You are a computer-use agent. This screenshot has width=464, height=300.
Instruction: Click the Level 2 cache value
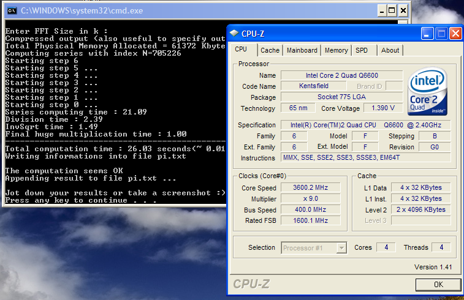pos(421,209)
